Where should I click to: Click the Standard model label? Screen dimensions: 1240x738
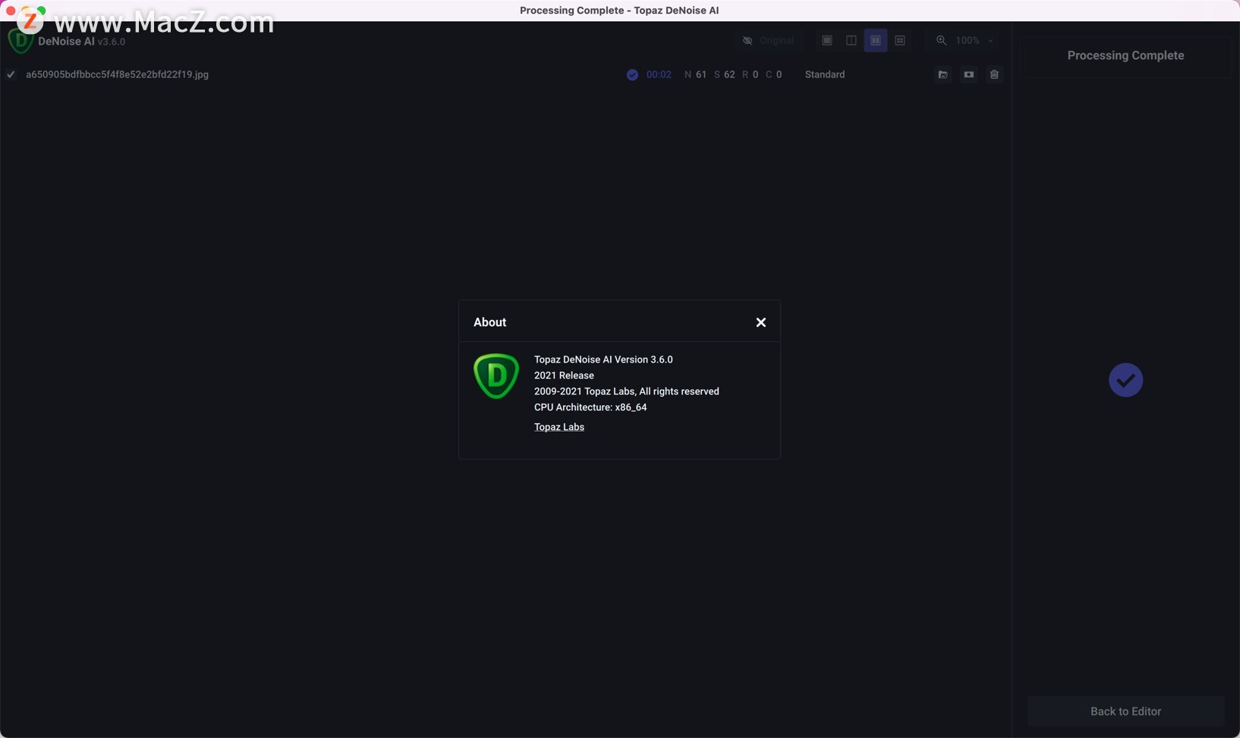coord(825,74)
